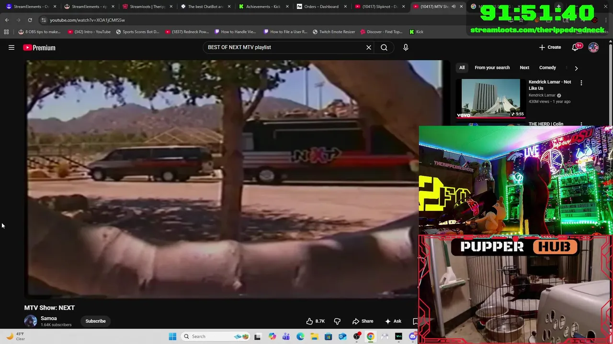Dislike the video with thumbs down
Screen dimensions: 613x344
pos(337,321)
